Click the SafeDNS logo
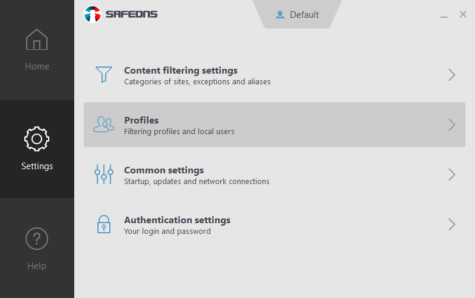 click(x=121, y=14)
